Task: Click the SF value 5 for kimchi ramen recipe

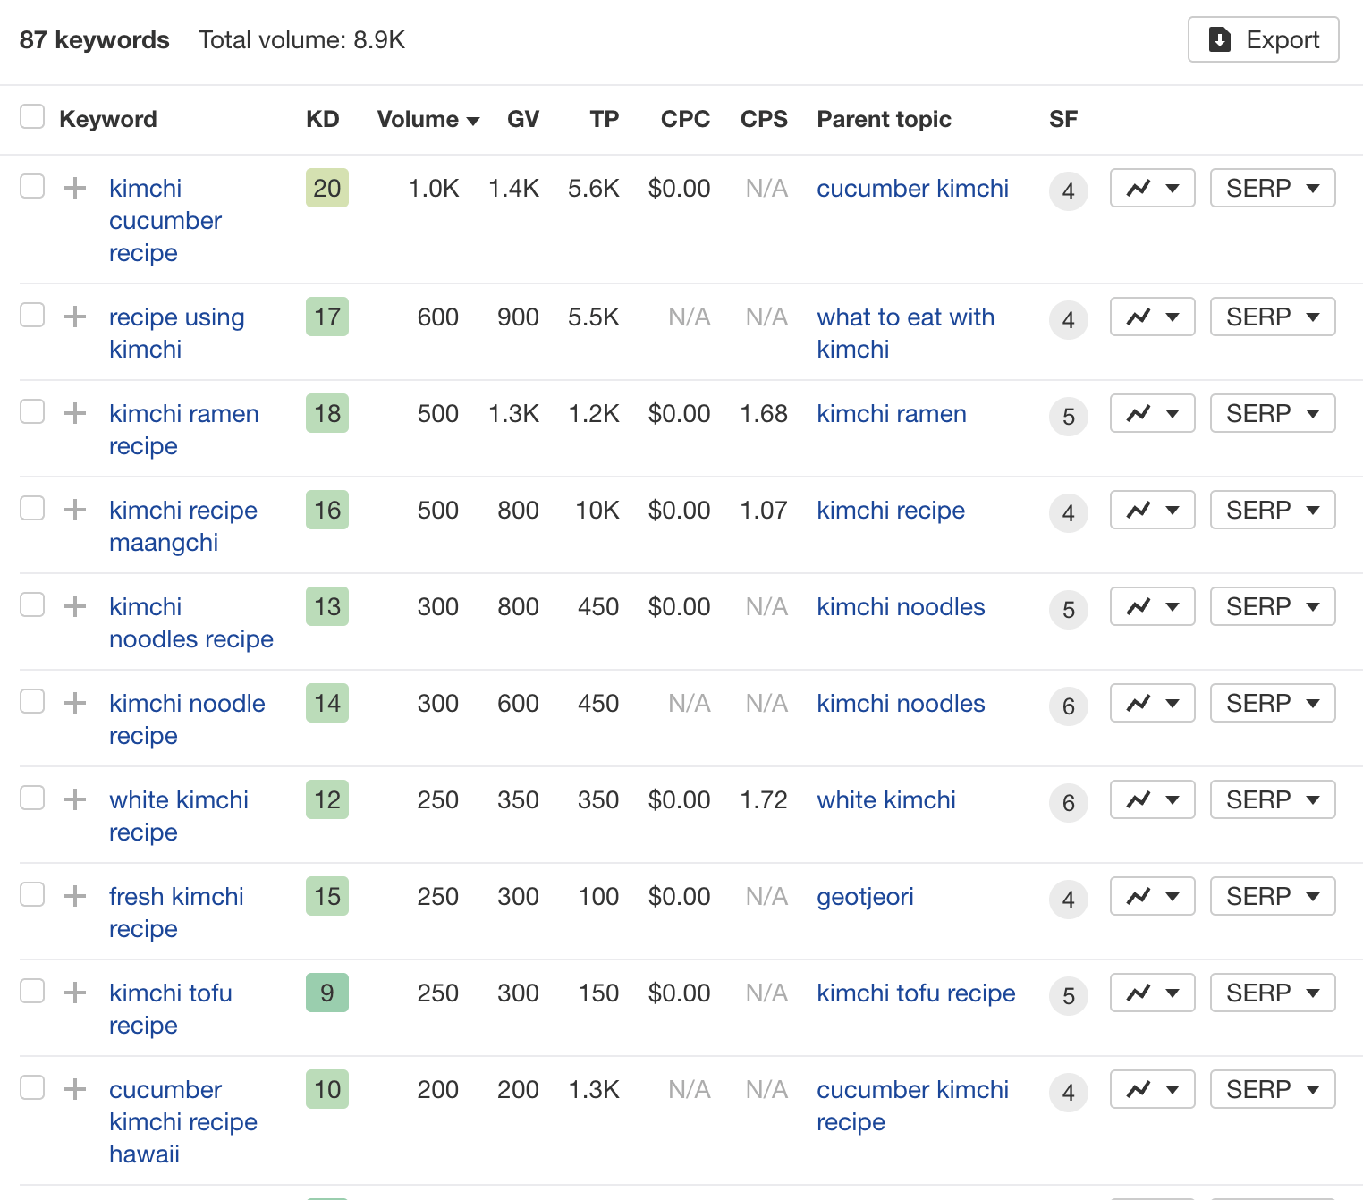Action: 1068,417
